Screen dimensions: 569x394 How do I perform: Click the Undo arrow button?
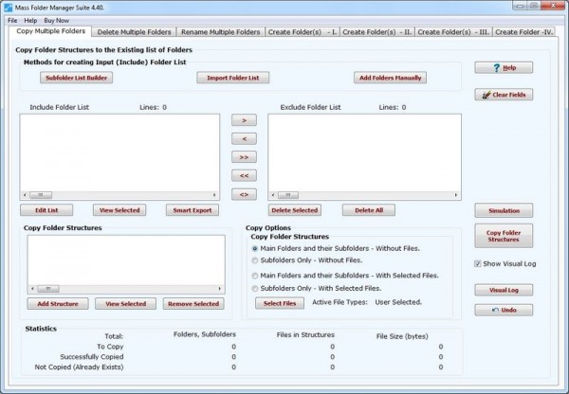504,310
